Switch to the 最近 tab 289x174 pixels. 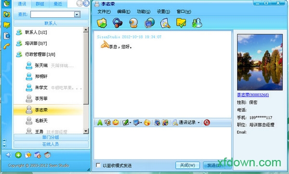tap(58, 4)
